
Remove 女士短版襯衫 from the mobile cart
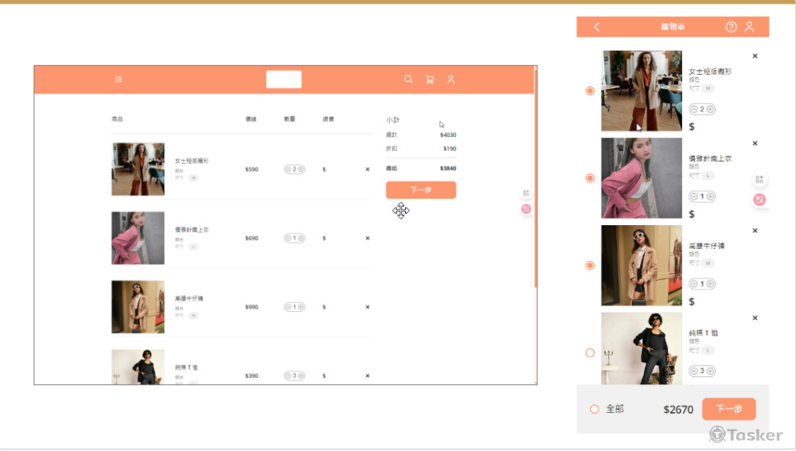pos(755,56)
